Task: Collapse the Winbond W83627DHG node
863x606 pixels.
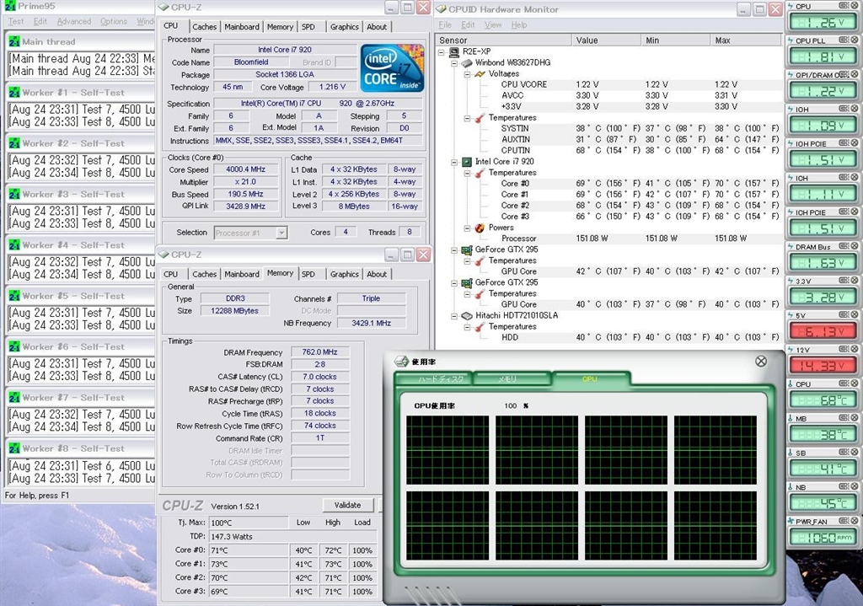Action: click(455, 63)
